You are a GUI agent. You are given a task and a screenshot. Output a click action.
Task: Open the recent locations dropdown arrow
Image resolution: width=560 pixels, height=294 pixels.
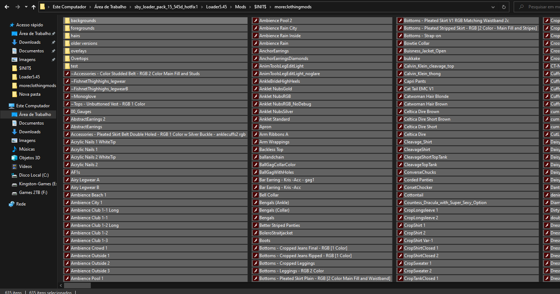pyautogui.click(x=26, y=7)
